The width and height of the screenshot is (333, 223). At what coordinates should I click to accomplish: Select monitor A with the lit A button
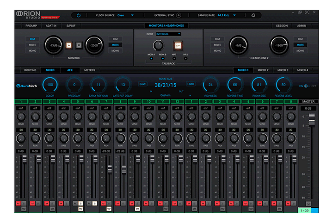(x=69, y=45)
